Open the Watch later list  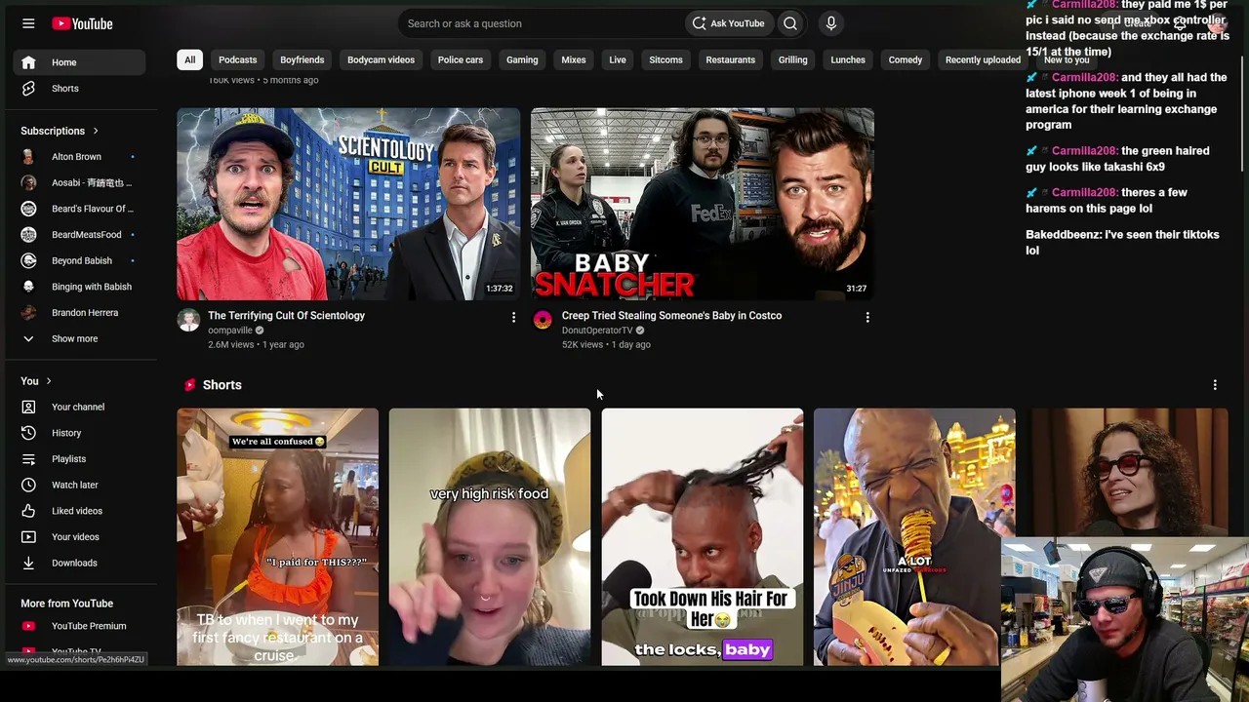79,486
